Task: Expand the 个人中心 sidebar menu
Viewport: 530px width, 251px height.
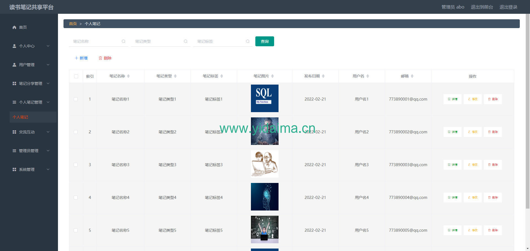Action: pos(31,46)
